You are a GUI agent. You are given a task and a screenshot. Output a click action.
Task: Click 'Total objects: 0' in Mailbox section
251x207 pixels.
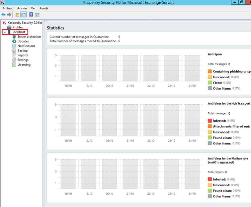(x=218, y=172)
